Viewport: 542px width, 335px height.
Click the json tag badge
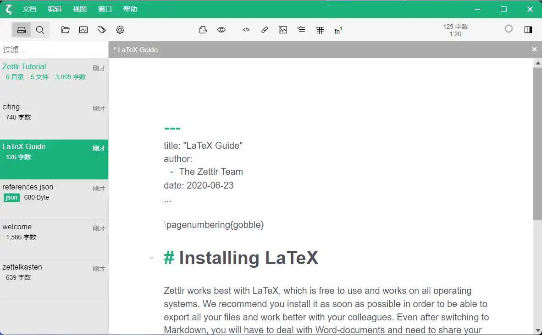pyautogui.click(x=11, y=197)
